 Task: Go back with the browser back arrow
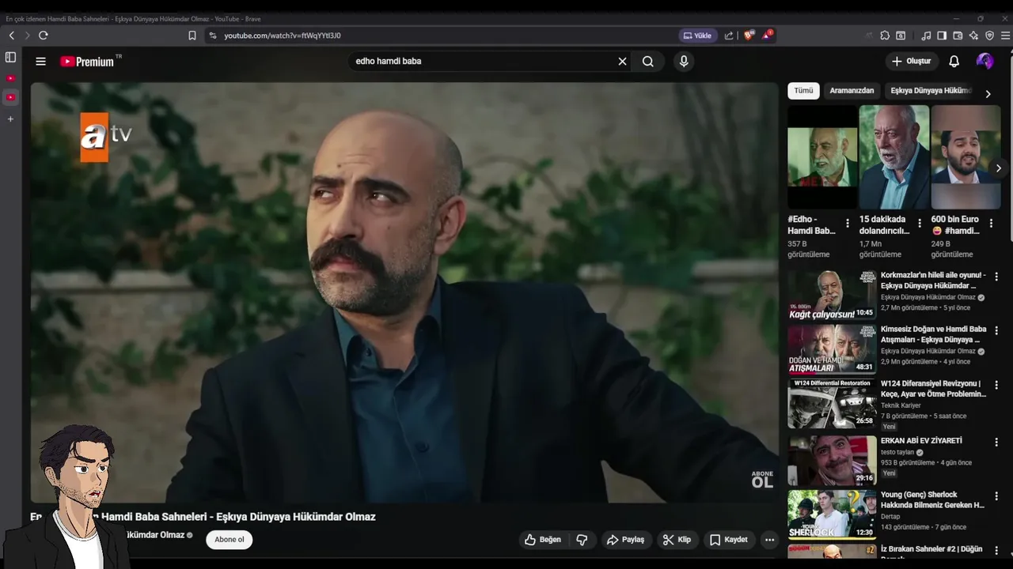coord(11,36)
